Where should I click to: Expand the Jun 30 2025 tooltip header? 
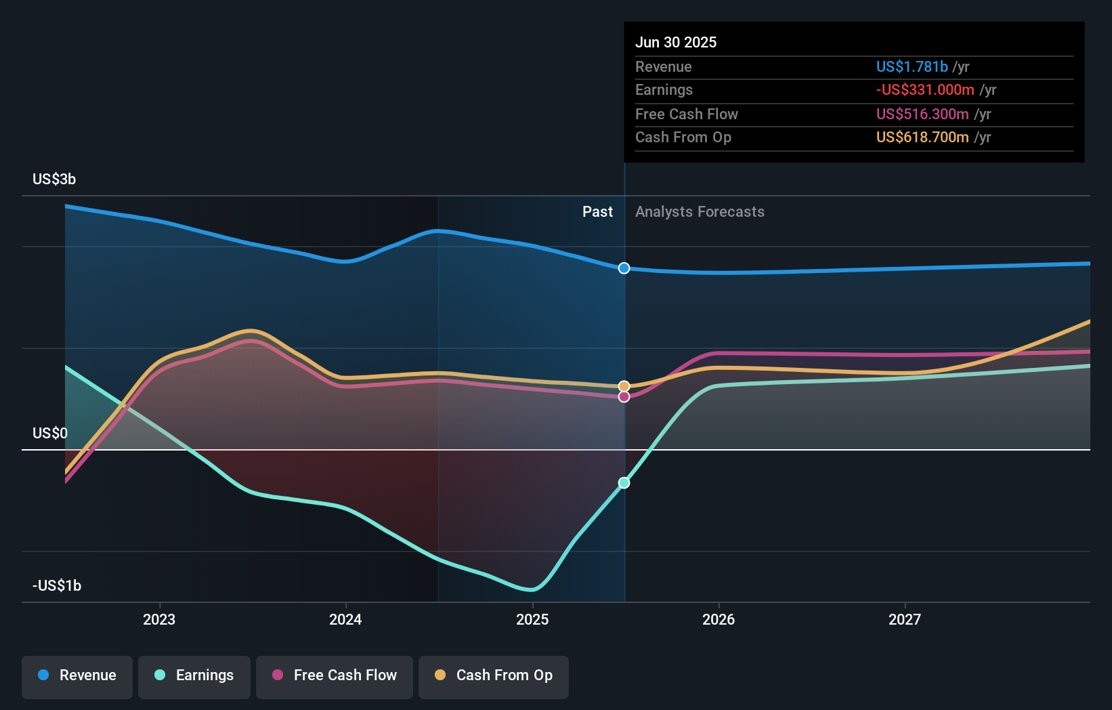pos(676,42)
